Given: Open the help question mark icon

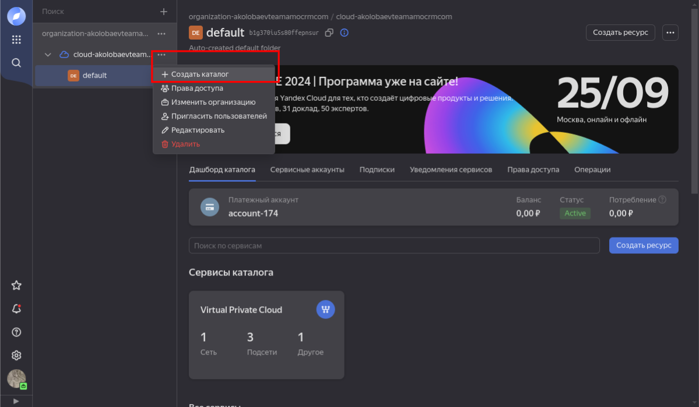Looking at the screenshot, I should [16, 332].
